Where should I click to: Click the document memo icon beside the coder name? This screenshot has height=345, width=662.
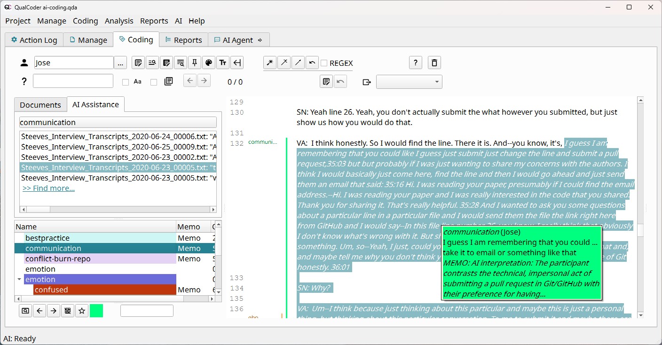tap(138, 63)
